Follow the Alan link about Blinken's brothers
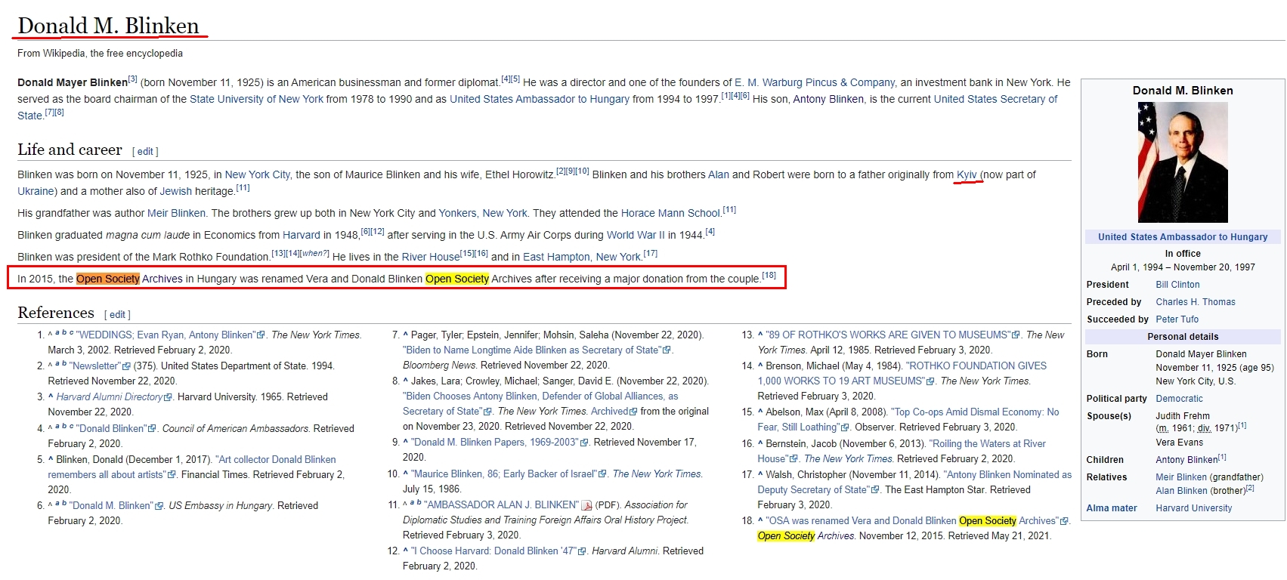The width and height of the screenshot is (1287, 580). pyautogui.click(x=719, y=174)
